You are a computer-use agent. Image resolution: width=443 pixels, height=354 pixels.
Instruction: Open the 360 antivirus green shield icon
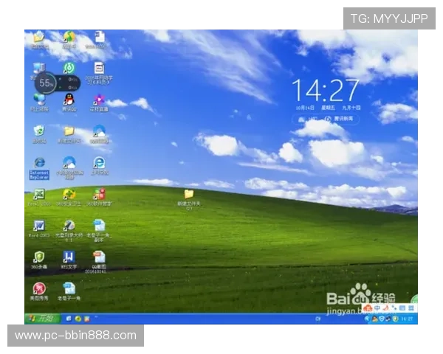point(38,257)
